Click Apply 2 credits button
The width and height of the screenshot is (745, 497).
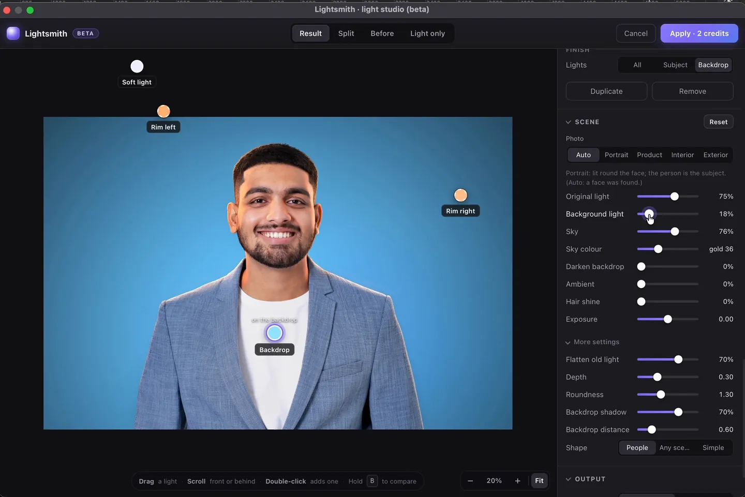point(699,34)
